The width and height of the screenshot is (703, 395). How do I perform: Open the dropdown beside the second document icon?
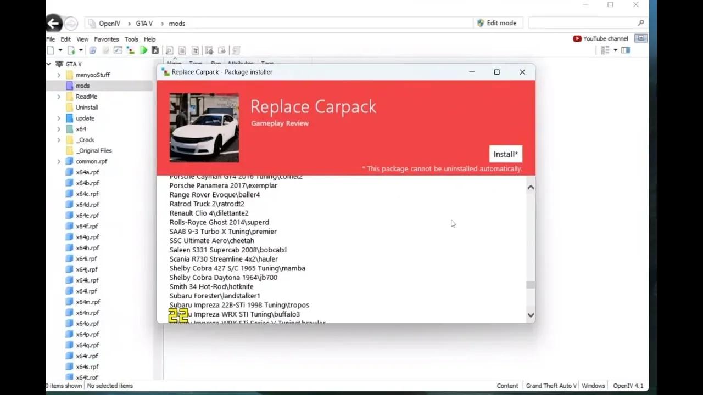81,50
